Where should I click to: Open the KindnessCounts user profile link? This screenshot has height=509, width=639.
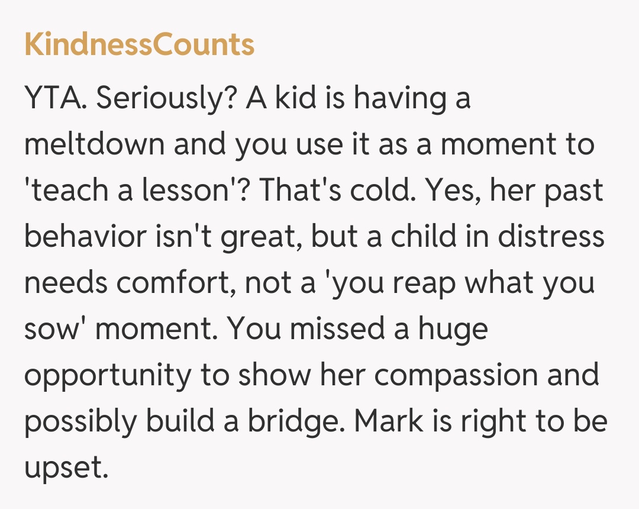(140, 45)
